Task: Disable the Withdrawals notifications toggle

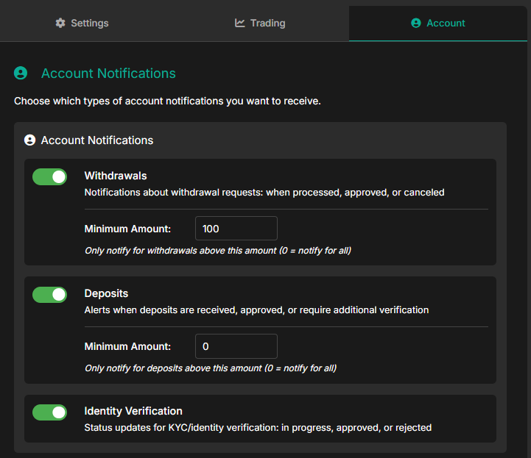Action: coord(49,177)
